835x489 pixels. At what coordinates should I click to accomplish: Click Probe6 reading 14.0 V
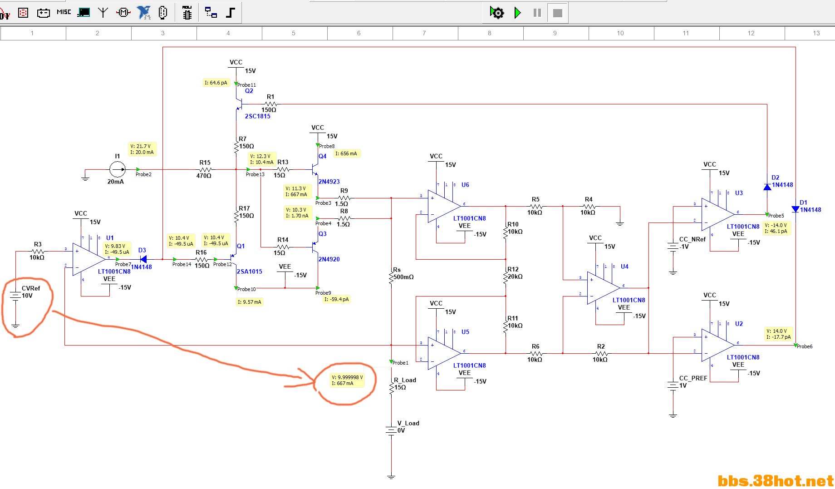pos(779,334)
